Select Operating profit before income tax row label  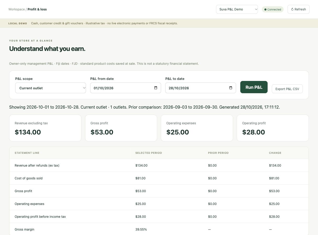[40, 217]
